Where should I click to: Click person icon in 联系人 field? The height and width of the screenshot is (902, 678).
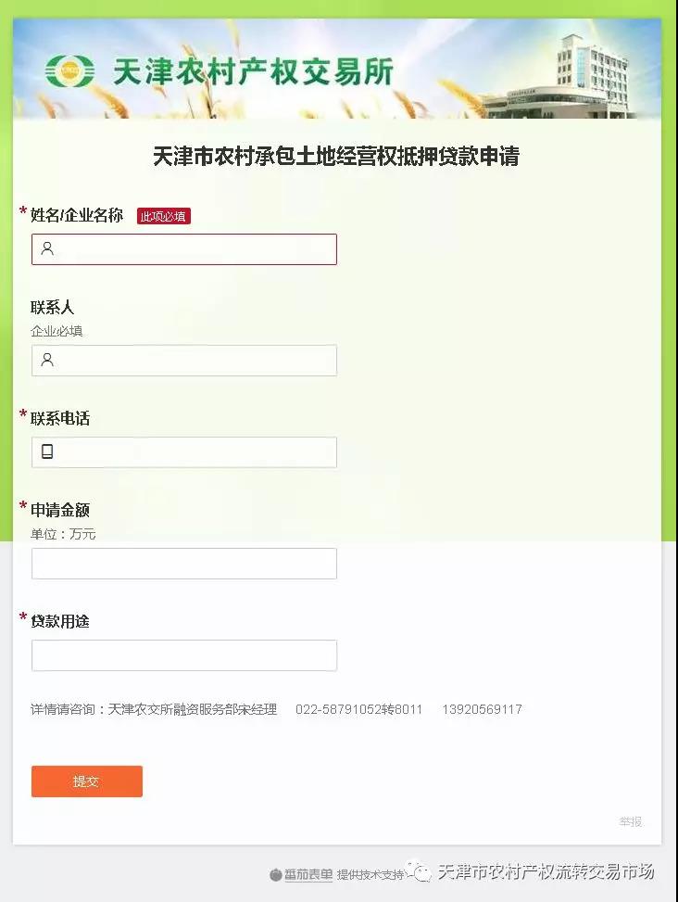47,360
